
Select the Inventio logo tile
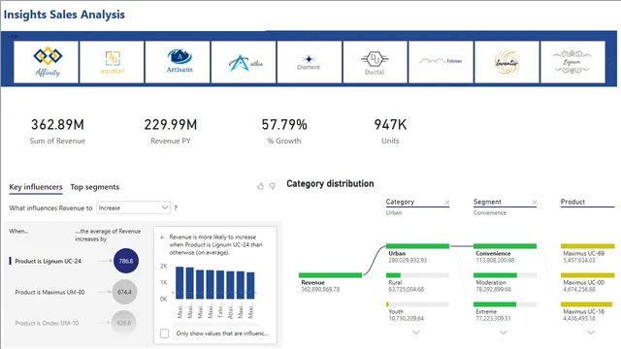pyautogui.click(x=507, y=62)
